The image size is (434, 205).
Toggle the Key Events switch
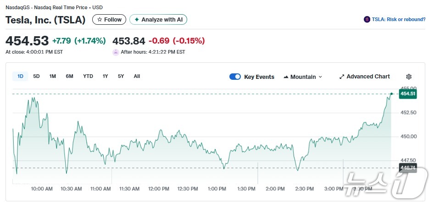pos(235,77)
